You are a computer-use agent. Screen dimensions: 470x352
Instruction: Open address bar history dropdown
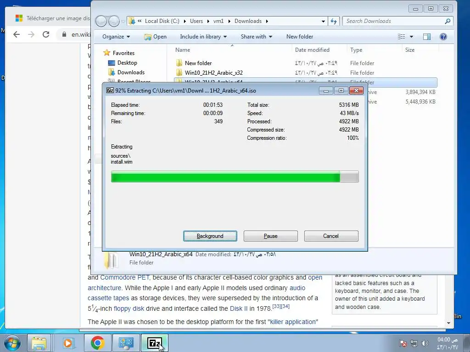tap(323, 21)
